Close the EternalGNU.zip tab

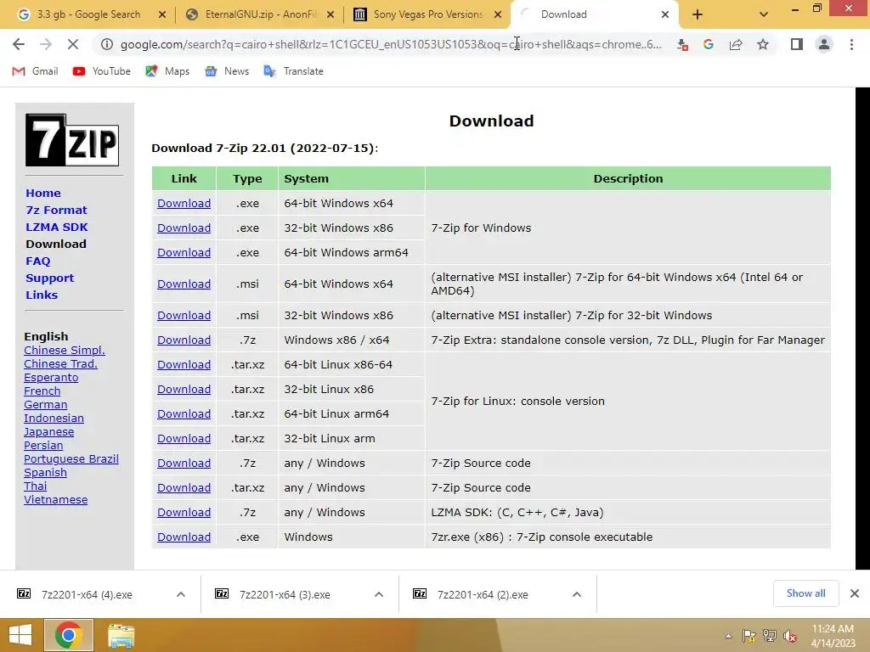pyautogui.click(x=330, y=14)
